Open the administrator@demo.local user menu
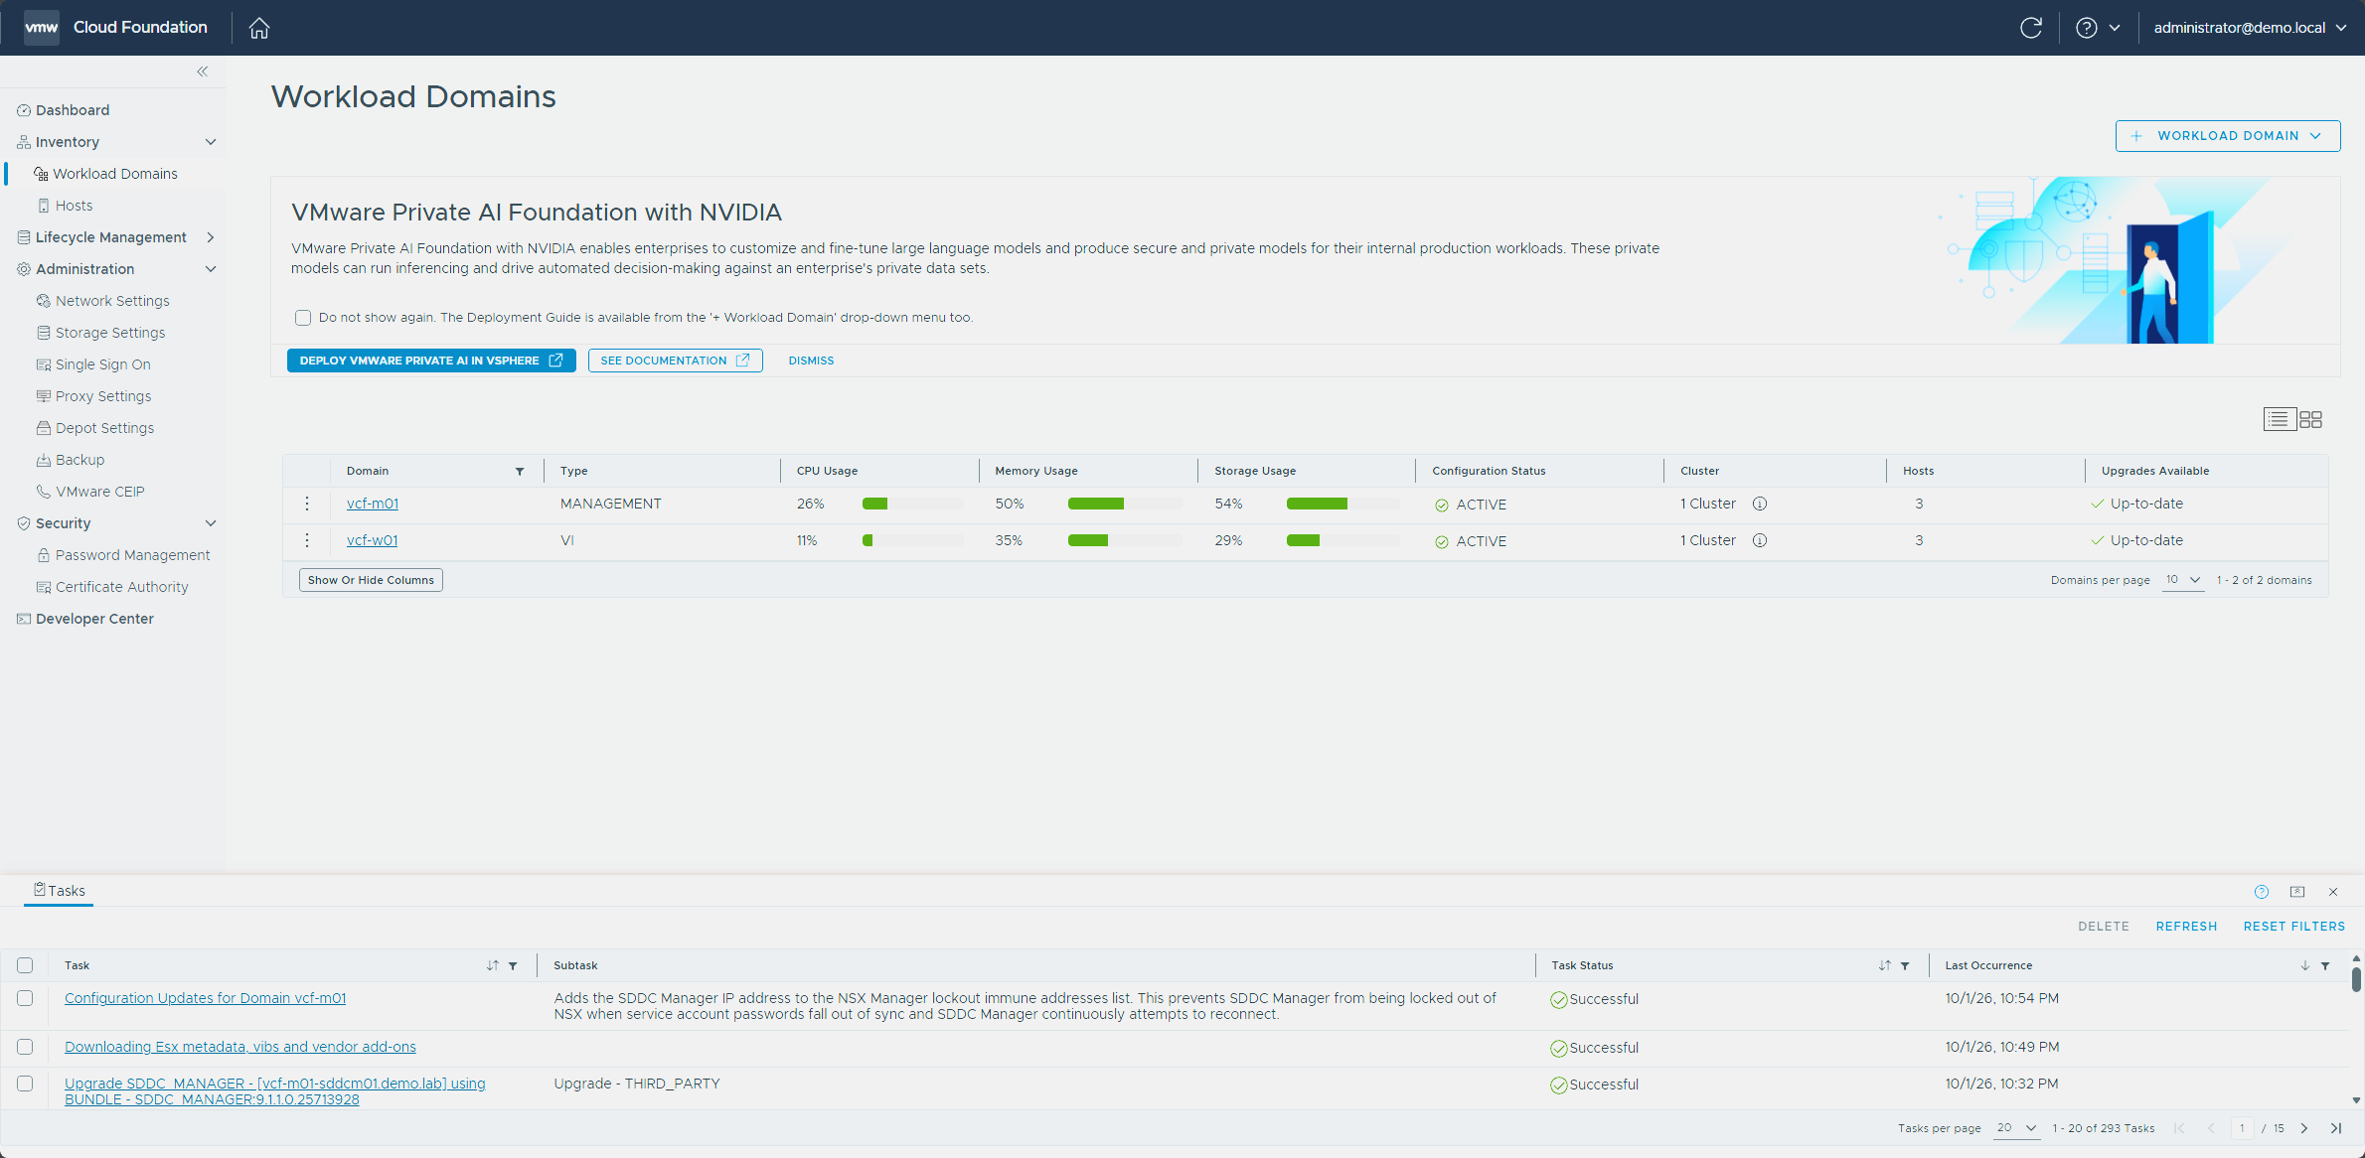 click(x=2250, y=28)
